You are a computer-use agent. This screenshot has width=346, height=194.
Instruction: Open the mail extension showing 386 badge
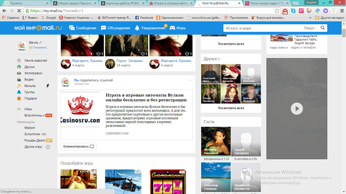pyautogui.click(x=285, y=11)
